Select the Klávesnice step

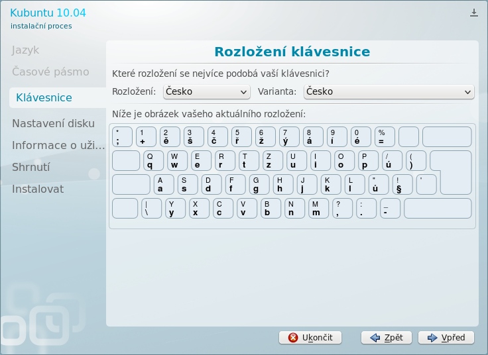click(x=58, y=97)
